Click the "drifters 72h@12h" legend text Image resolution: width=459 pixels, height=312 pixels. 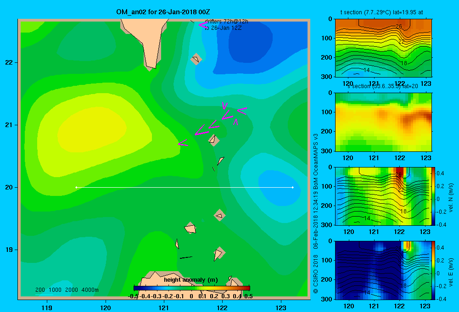[x=227, y=22]
